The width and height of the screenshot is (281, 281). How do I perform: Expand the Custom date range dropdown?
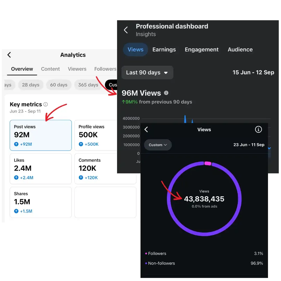pos(158,145)
